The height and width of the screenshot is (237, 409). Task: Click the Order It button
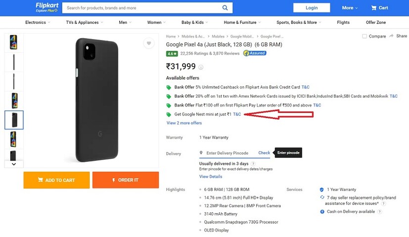pos(126,180)
